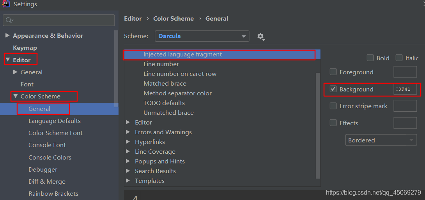The width and height of the screenshot is (425, 200).
Task: Click Editor in the breadcrumb
Action: 133,19
